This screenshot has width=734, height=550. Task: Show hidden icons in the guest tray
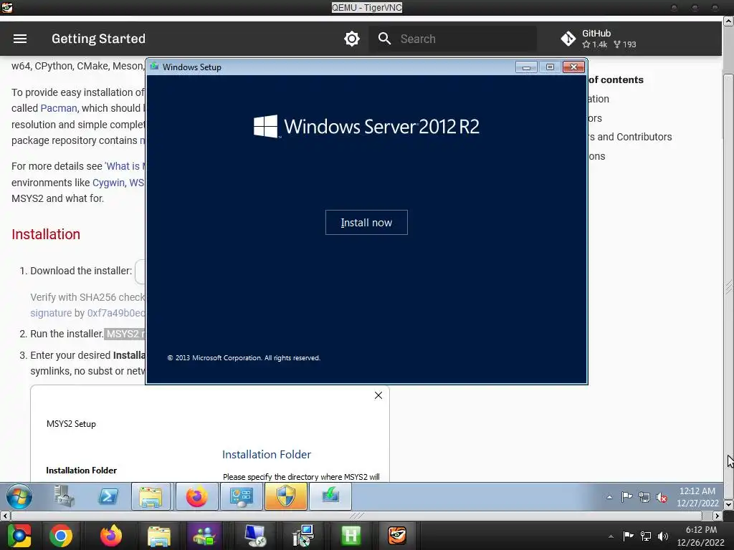pos(609,497)
